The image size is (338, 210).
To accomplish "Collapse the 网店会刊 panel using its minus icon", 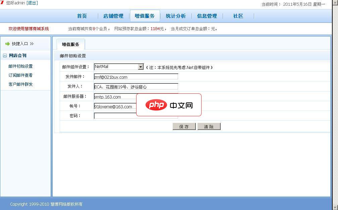I will tap(5, 55).
